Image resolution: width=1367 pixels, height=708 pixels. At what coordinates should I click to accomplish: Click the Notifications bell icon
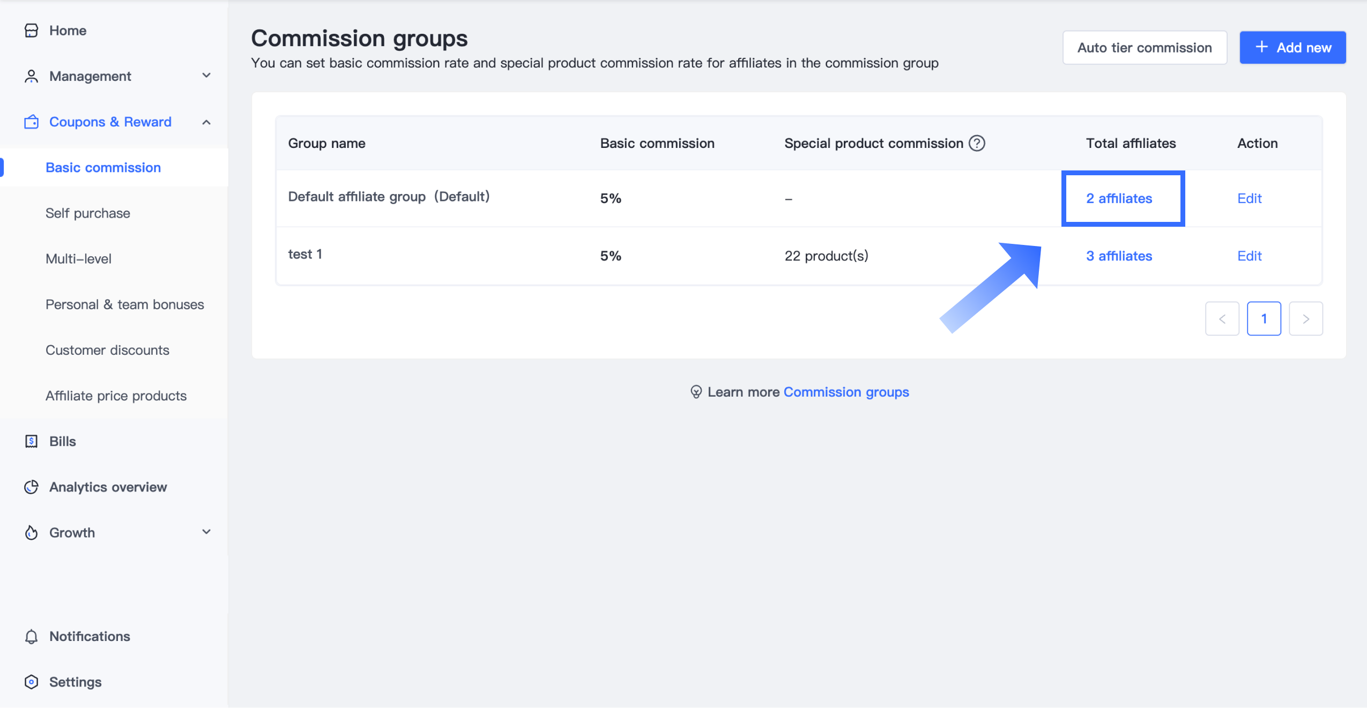point(31,636)
